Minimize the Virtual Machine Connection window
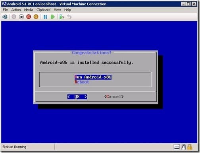 point(183,4)
